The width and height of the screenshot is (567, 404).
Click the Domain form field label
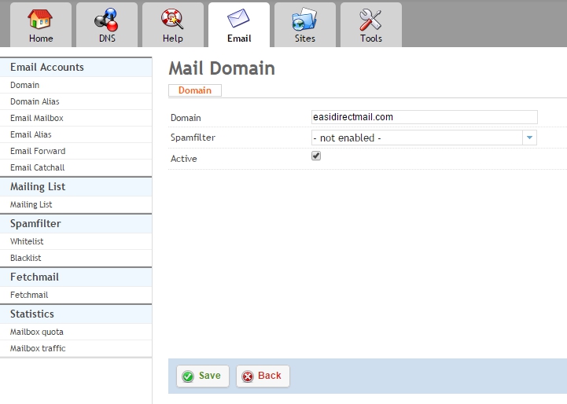click(x=186, y=118)
